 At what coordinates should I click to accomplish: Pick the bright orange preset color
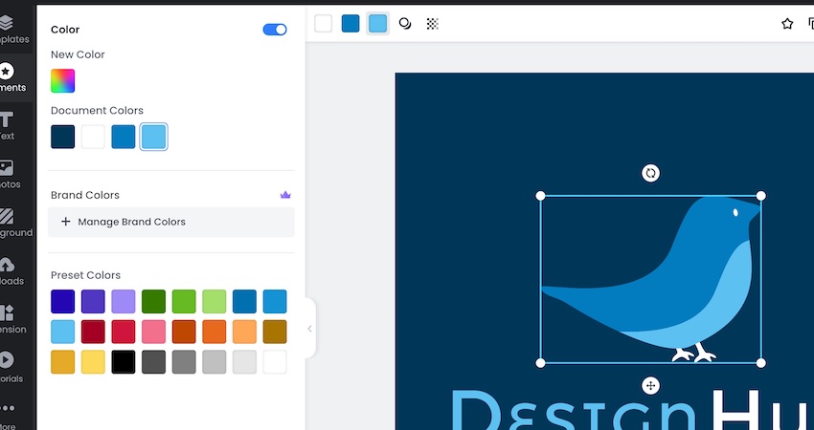(214, 332)
